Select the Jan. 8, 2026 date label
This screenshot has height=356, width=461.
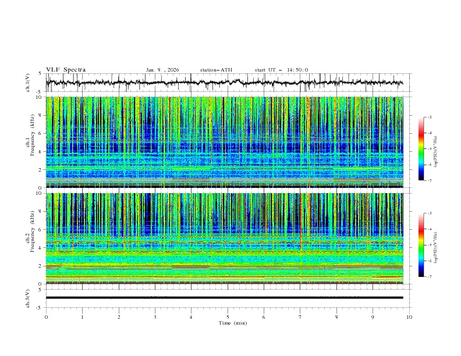click(162, 70)
